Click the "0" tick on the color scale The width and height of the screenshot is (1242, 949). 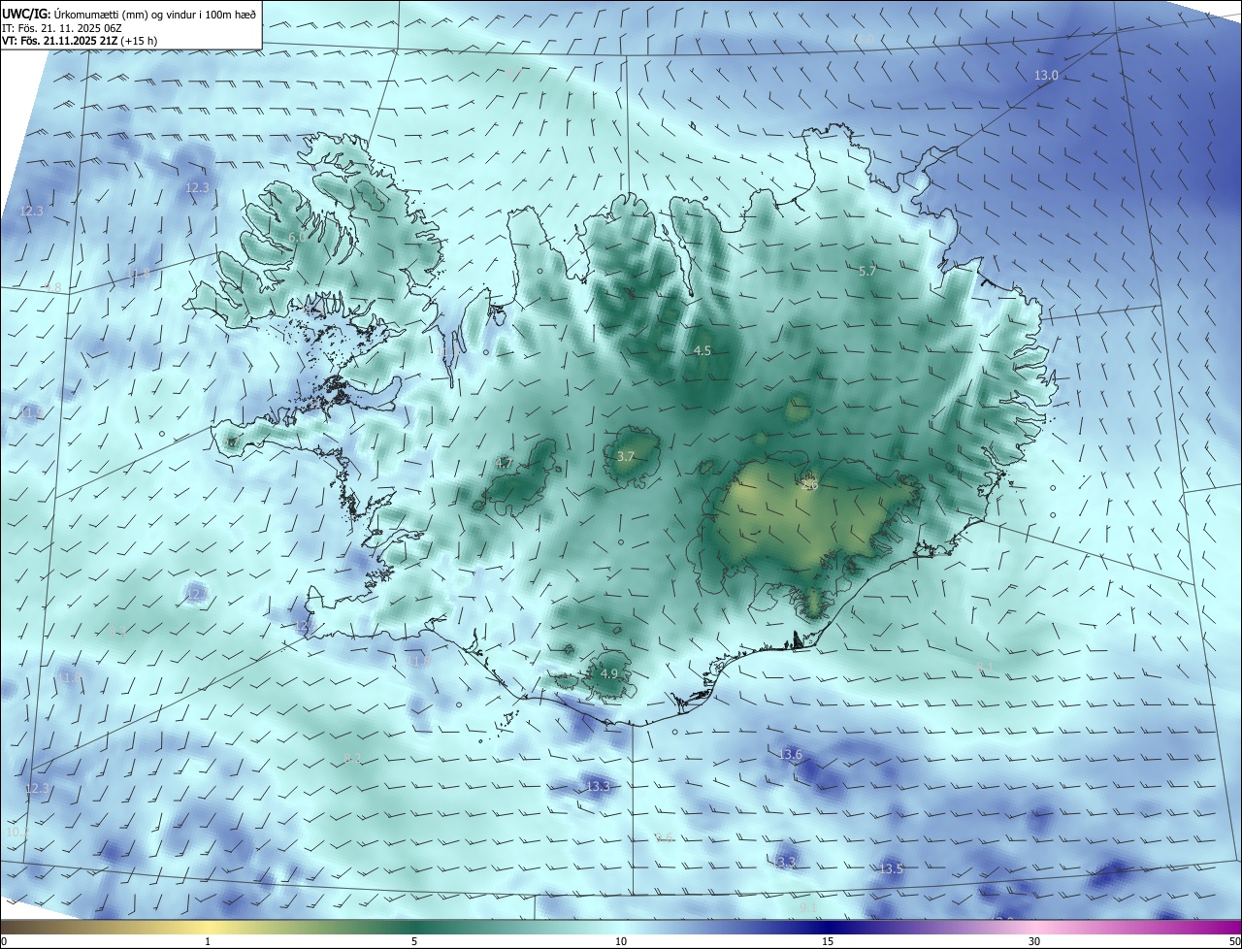[4, 941]
